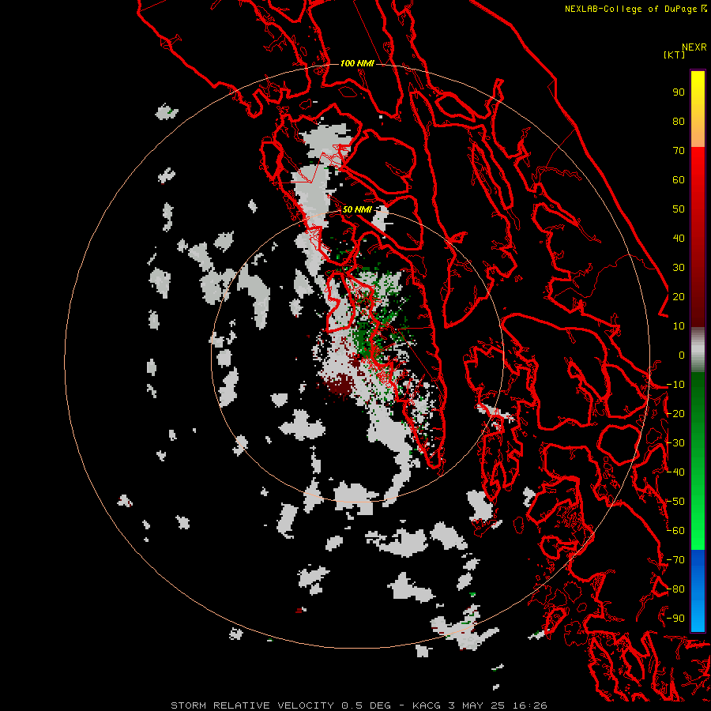
Task: Click the 0.5 DEG elevation text in caption
Action: (x=366, y=705)
